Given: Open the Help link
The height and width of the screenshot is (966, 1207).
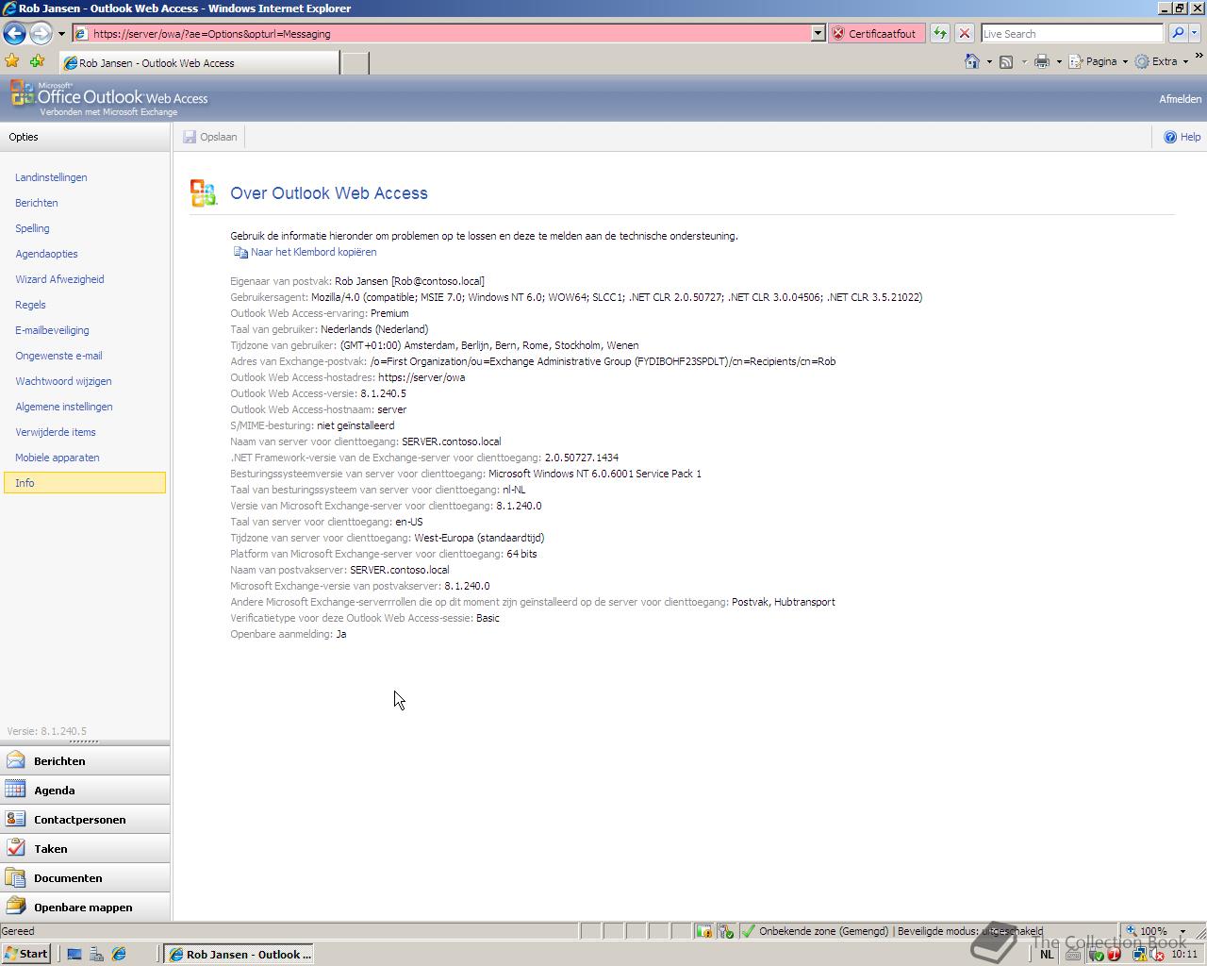Looking at the screenshot, I should [x=1182, y=137].
